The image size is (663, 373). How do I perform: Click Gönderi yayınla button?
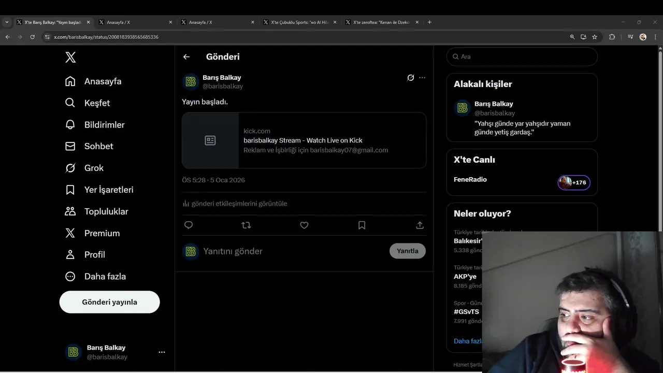pos(109,302)
